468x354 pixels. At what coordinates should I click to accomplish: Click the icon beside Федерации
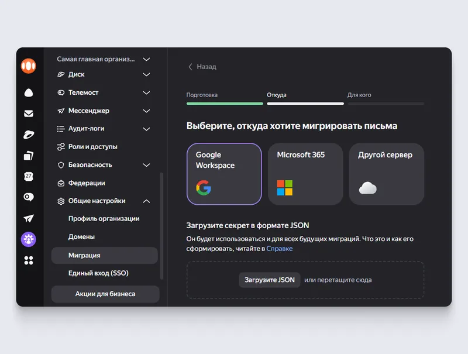[61, 183]
